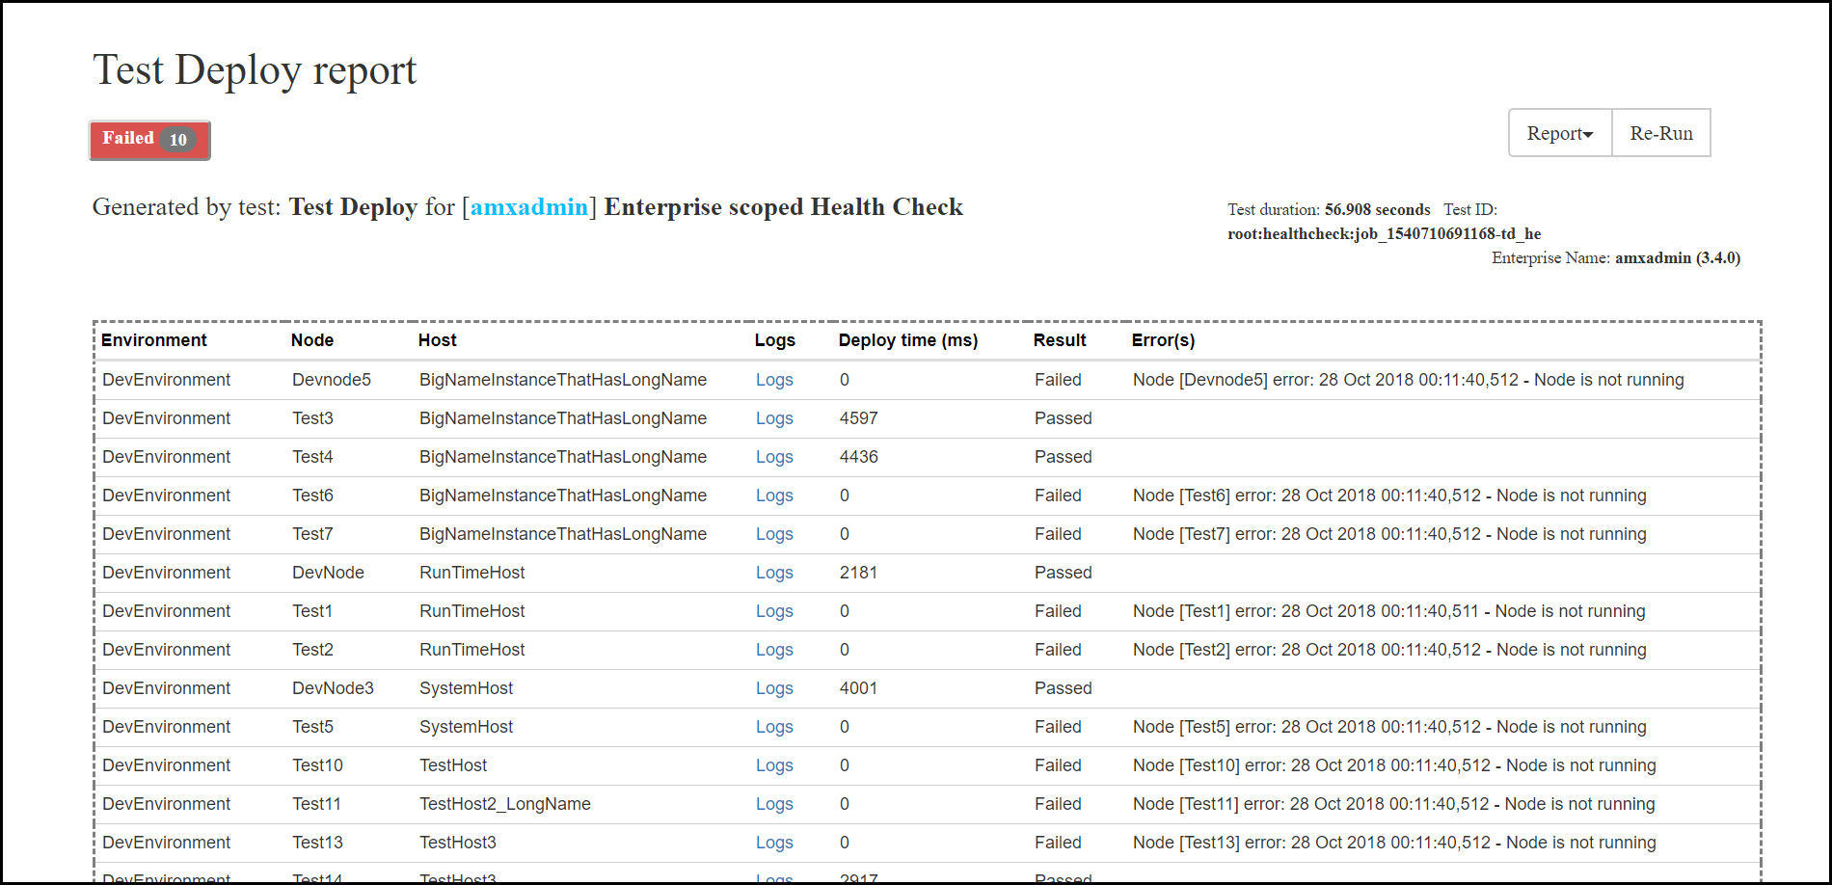Click the red Failed 10 badge
This screenshot has width=1832, height=885.
point(149,140)
